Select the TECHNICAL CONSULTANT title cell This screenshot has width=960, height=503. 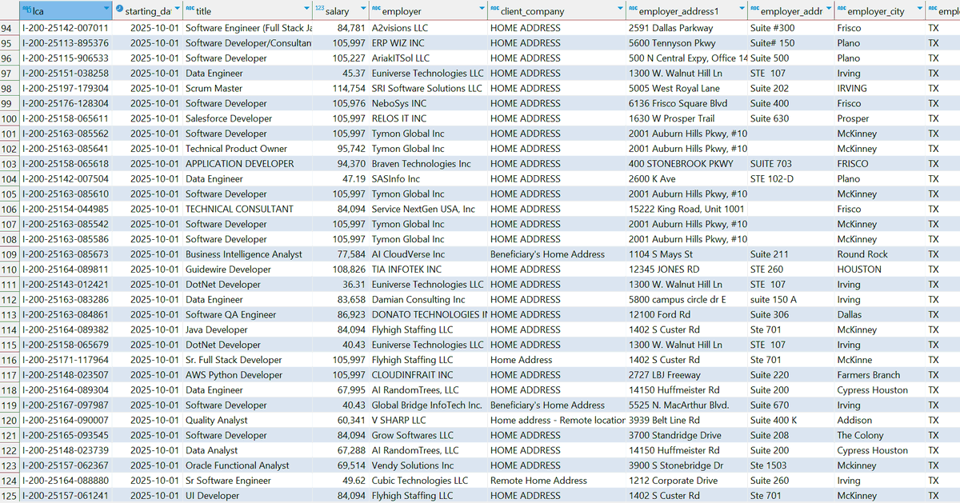247,209
